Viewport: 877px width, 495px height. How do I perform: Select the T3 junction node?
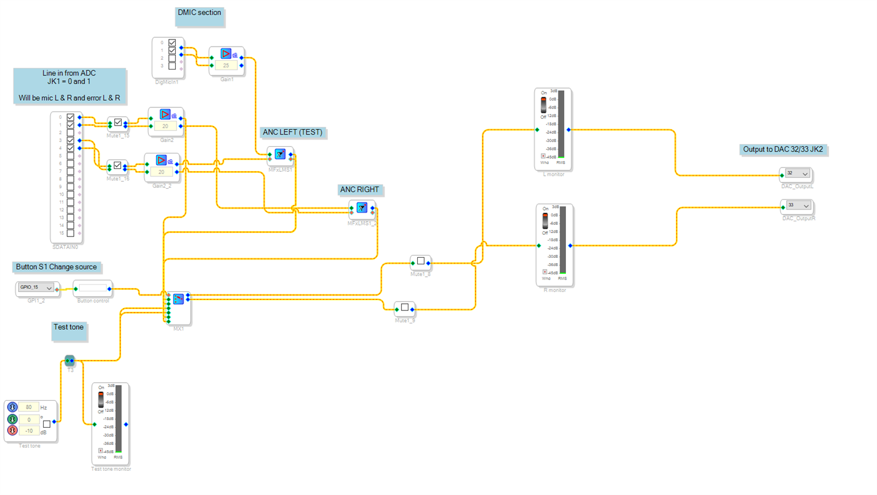click(x=70, y=360)
